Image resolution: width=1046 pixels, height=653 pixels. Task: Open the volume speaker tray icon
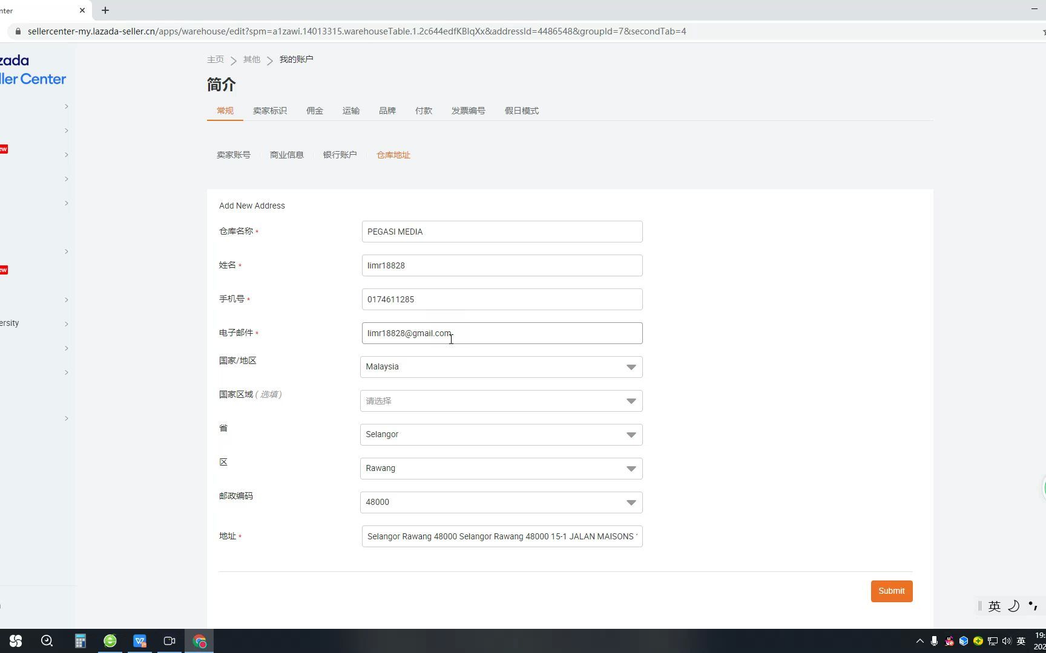(x=1007, y=641)
